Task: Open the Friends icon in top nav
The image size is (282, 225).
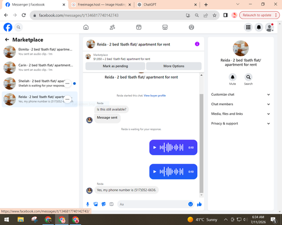Action: pos(112,28)
